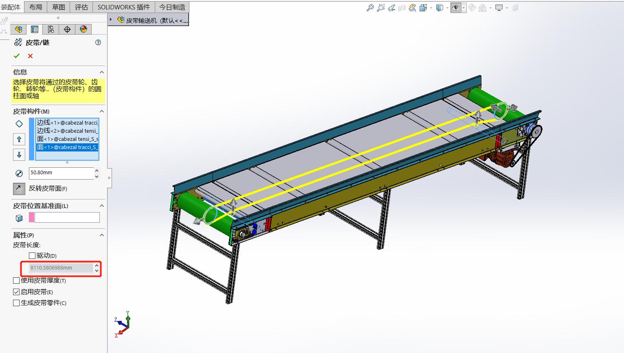Open the FeatureManager design tree tab
This screenshot has width=624, height=353.
coord(18,29)
